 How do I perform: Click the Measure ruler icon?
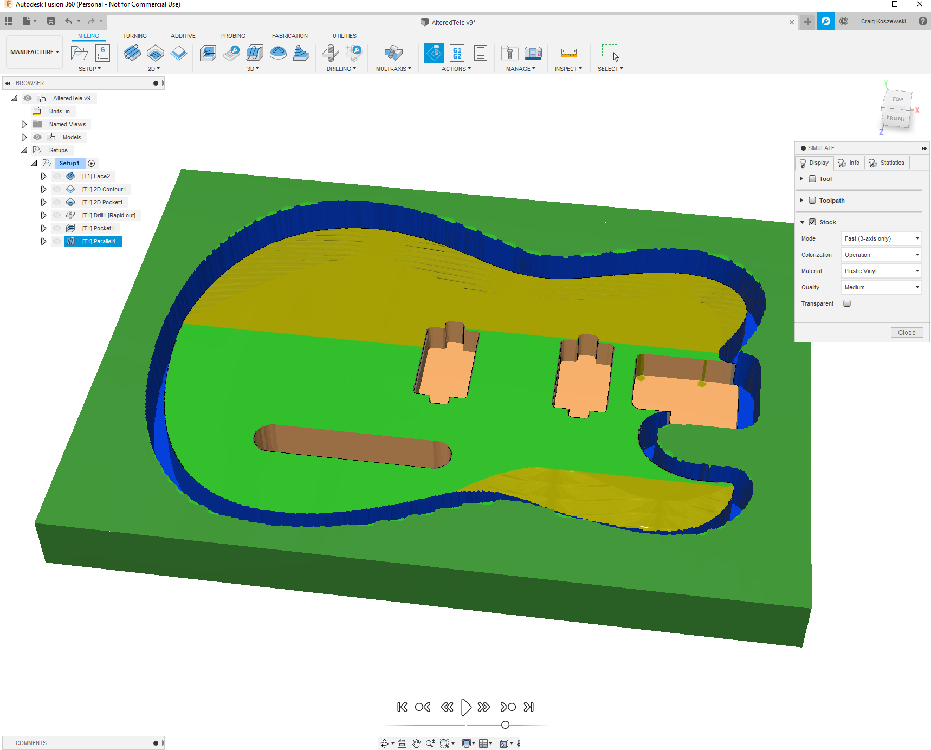(x=569, y=53)
